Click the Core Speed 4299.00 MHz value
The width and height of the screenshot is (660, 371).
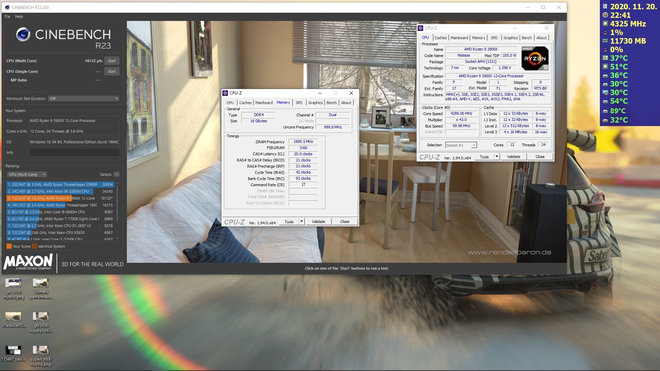pos(461,113)
